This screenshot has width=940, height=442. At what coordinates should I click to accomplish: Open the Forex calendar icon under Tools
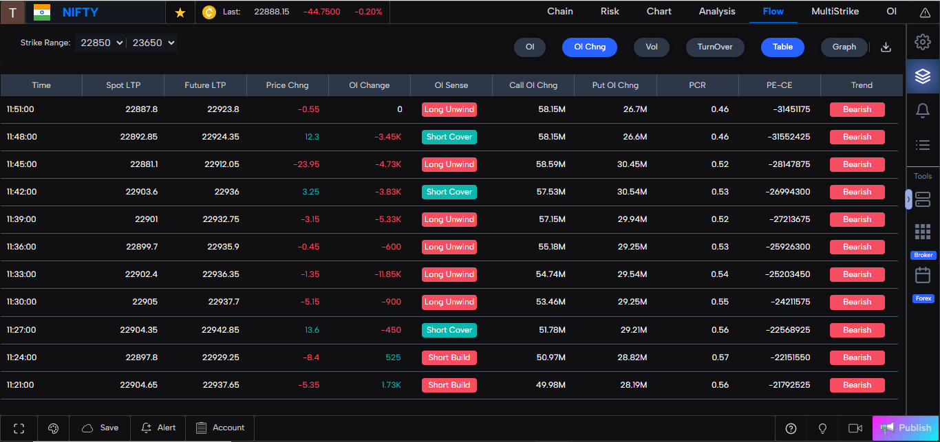pos(923,275)
